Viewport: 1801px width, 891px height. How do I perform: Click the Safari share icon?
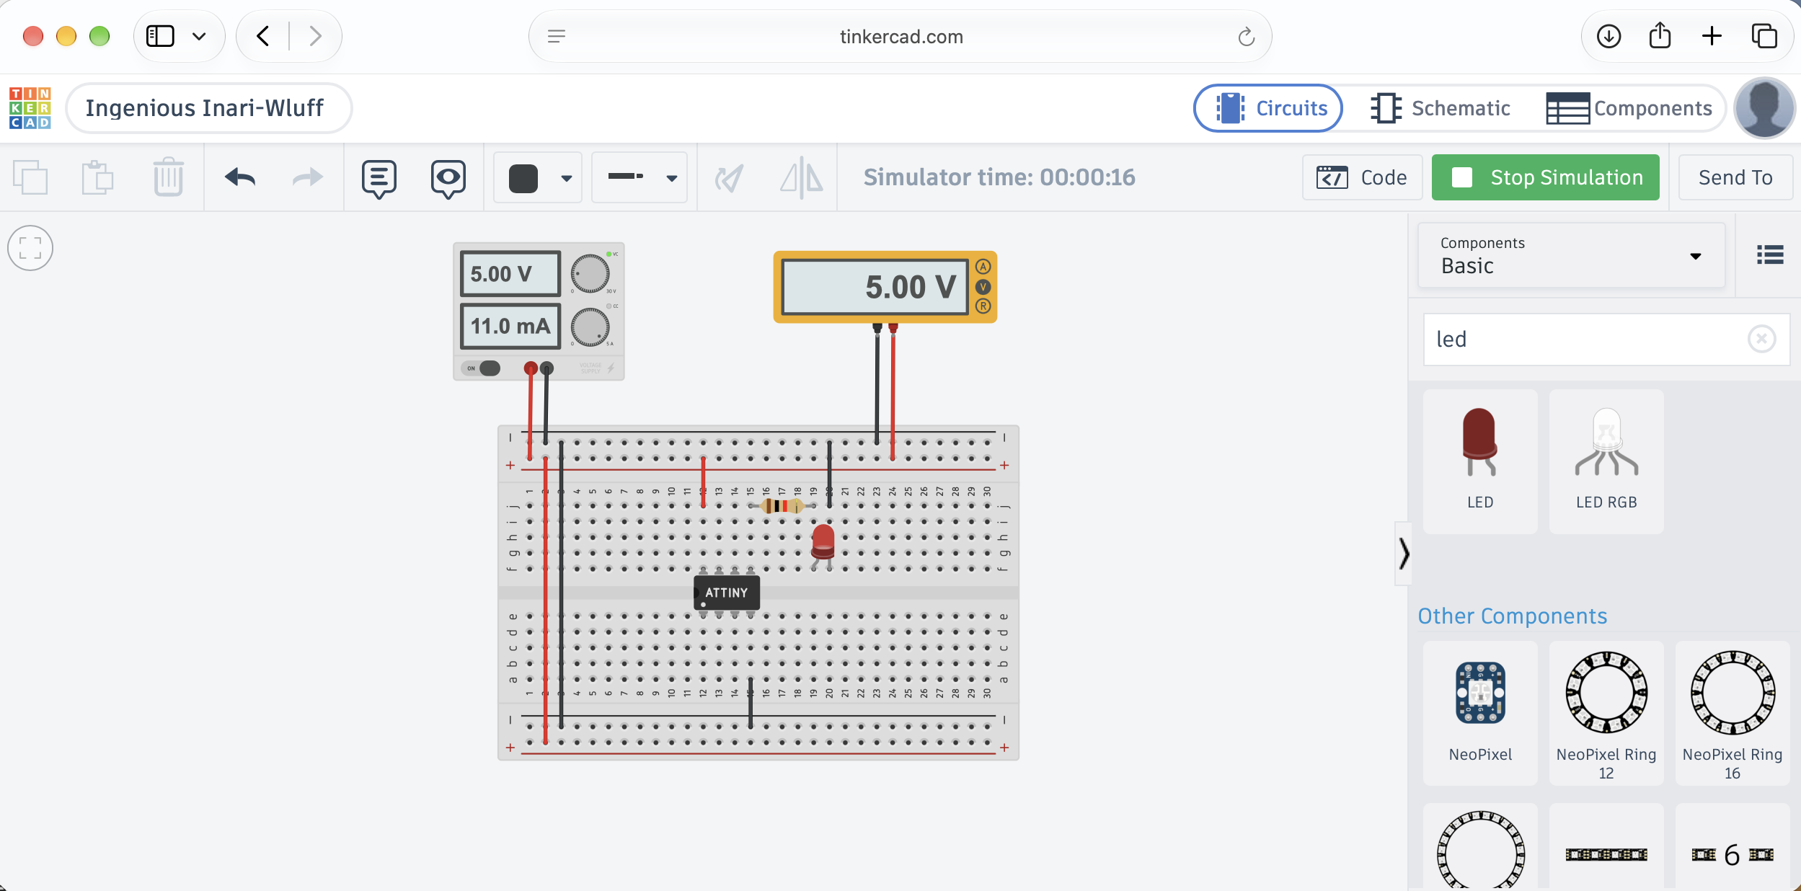[x=1660, y=35]
